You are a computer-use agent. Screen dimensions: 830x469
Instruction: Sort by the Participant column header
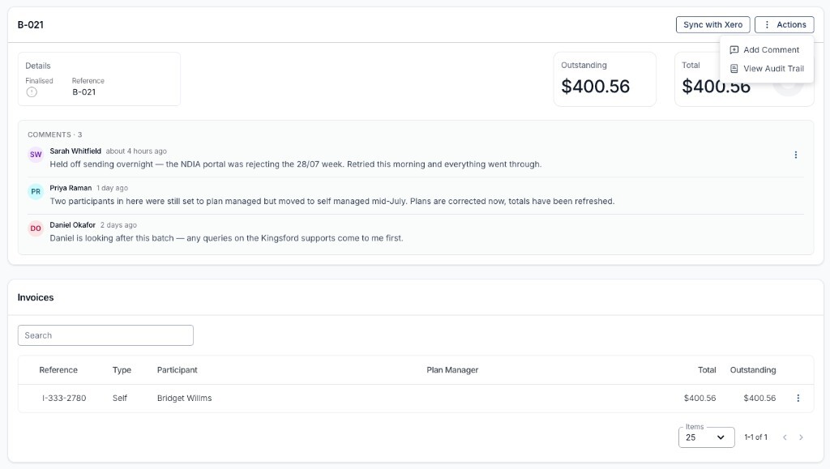[x=178, y=370]
